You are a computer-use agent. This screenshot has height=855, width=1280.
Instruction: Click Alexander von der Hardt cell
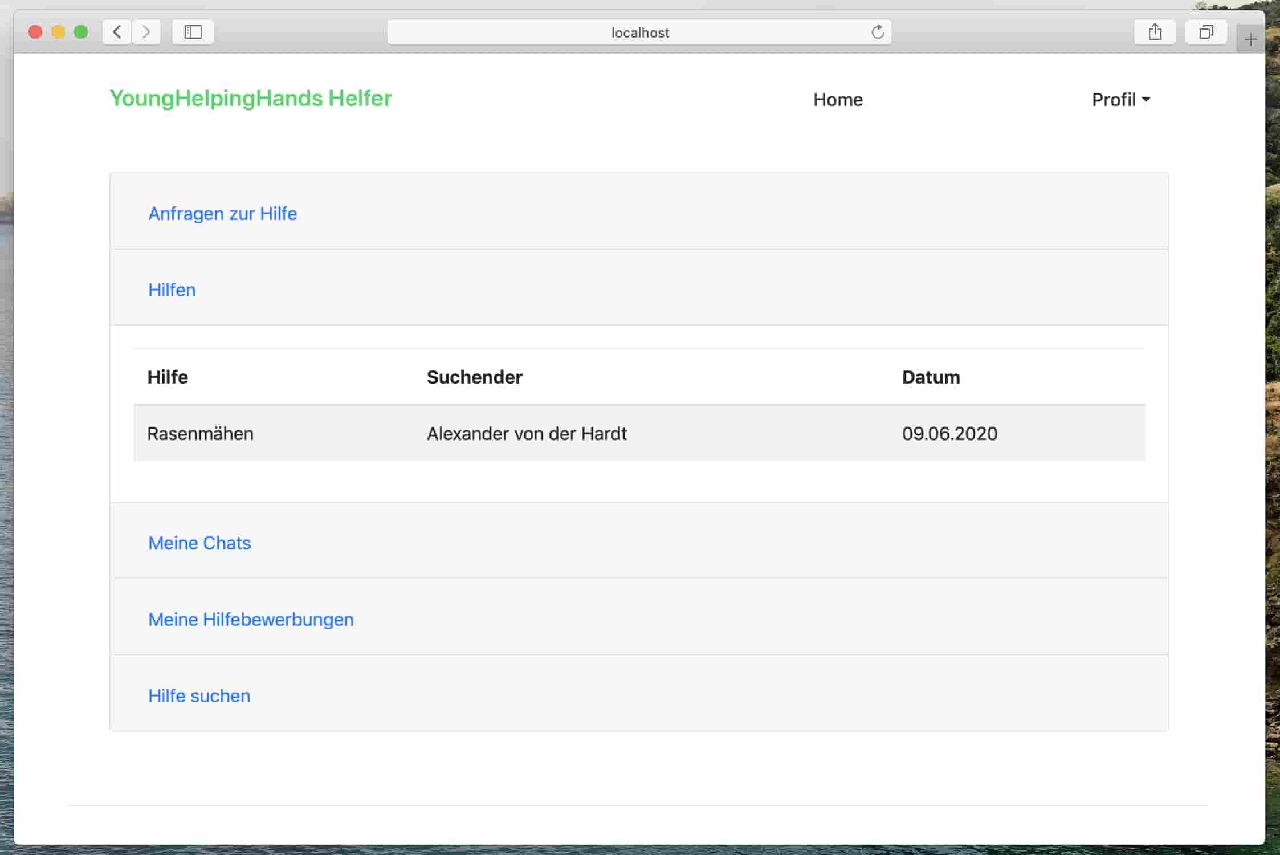pos(527,434)
